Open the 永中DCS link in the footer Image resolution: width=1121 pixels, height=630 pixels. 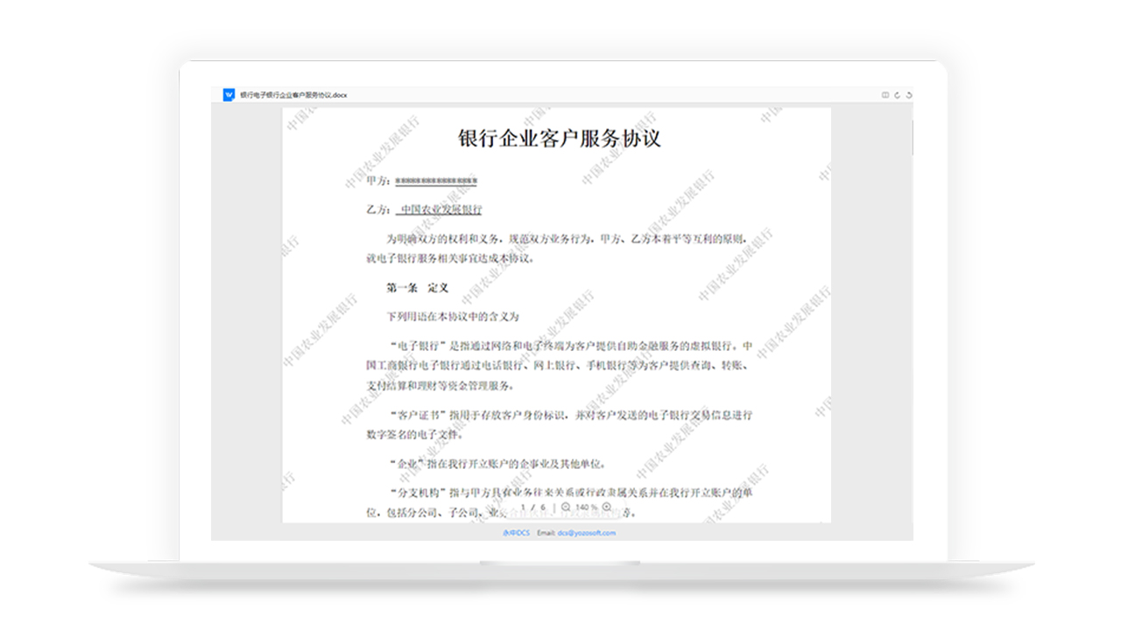click(x=516, y=533)
